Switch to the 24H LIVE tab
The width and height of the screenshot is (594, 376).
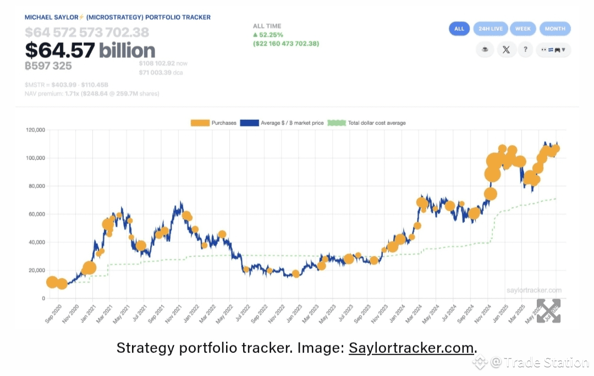[x=491, y=29]
